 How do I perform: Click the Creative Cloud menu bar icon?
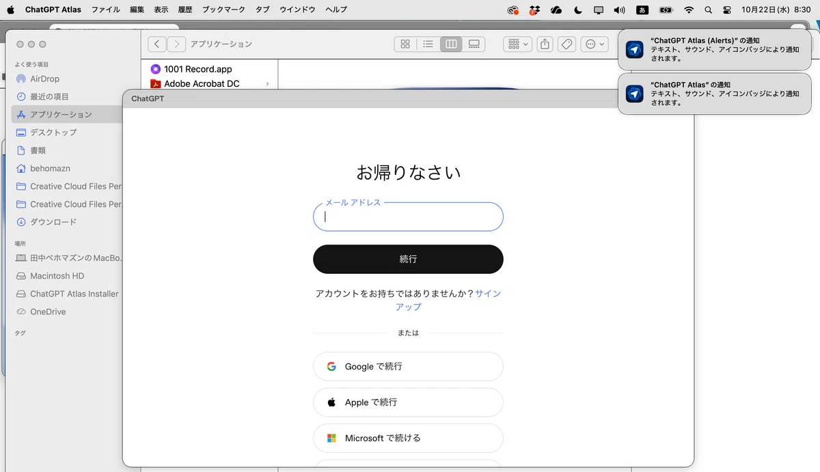pos(513,10)
